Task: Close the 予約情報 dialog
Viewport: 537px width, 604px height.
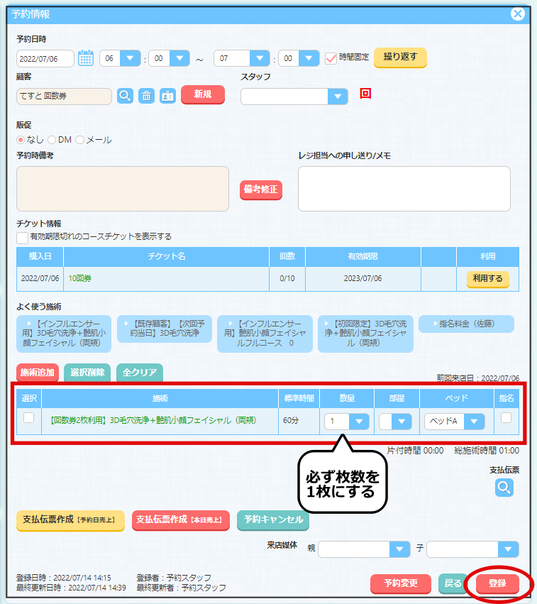Action: [518, 13]
